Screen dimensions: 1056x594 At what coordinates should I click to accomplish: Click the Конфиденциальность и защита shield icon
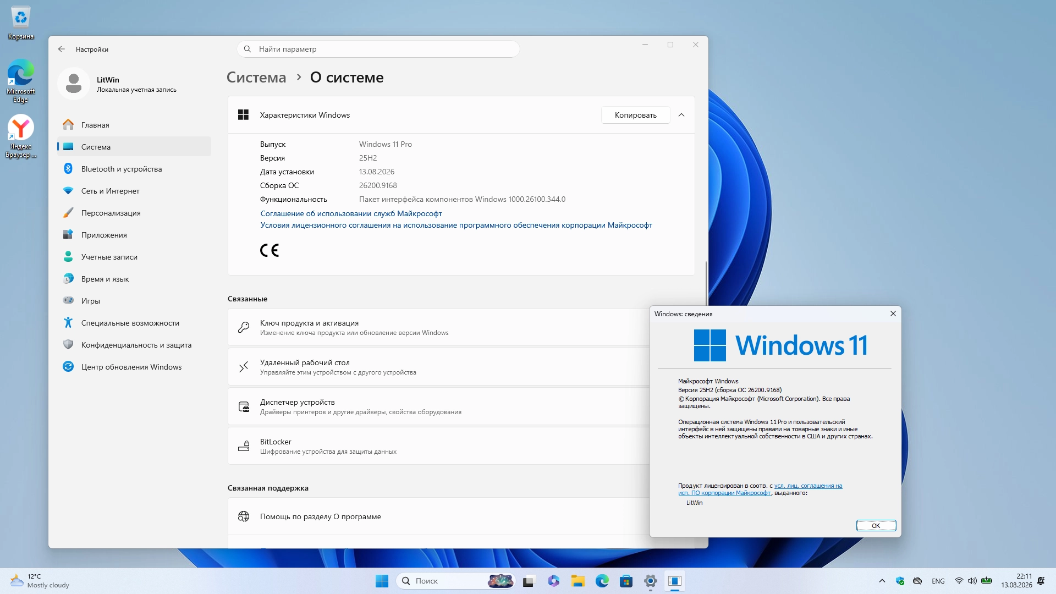[x=68, y=345]
